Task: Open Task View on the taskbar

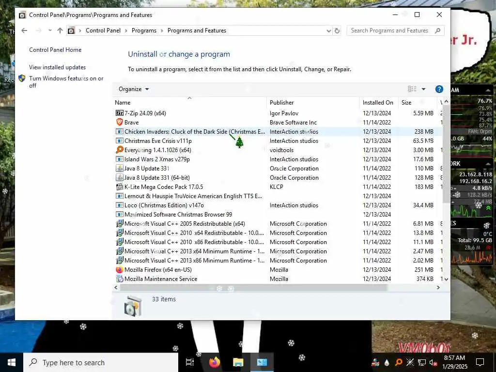Action: [x=190, y=362]
